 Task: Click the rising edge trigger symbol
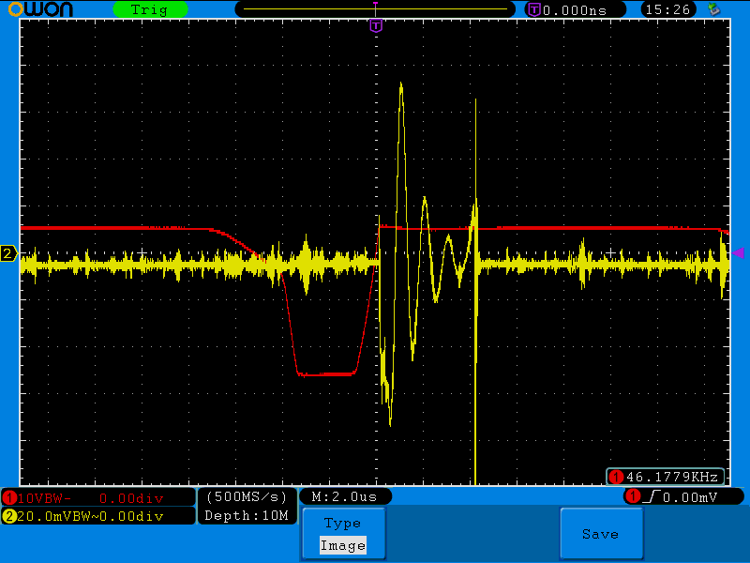652,497
